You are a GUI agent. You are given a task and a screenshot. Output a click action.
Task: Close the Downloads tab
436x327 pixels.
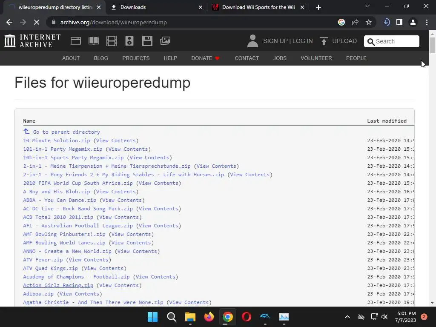[x=201, y=7]
